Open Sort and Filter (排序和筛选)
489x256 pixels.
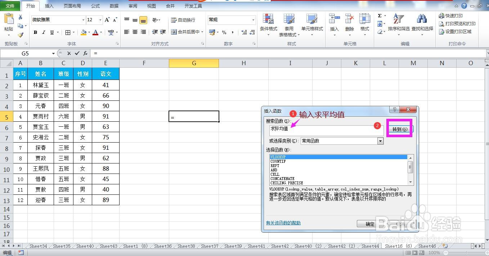[399, 24]
